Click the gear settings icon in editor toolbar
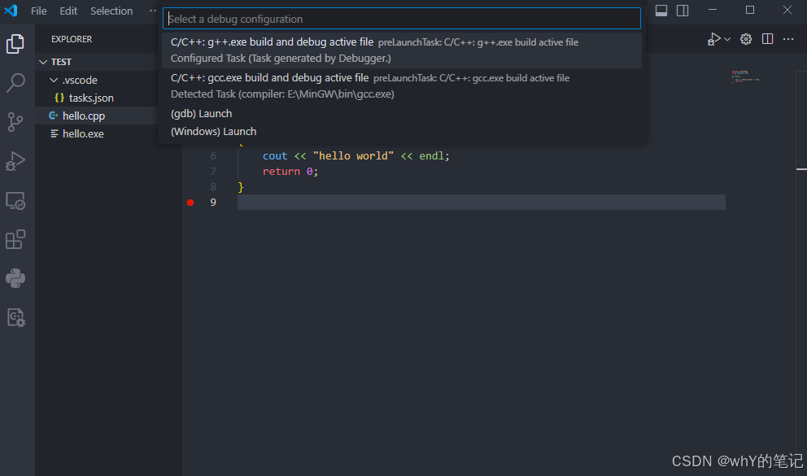This screenshot has height=476, width=807. click(746, 39)
